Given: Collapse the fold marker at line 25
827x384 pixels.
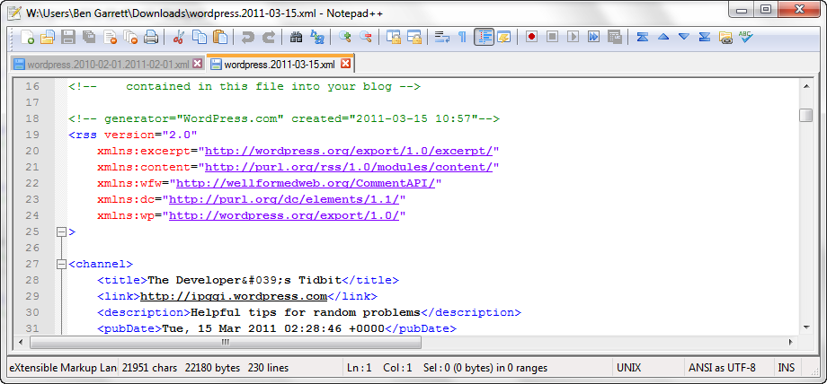Looking at the screenshot, I should click(61, 231).
